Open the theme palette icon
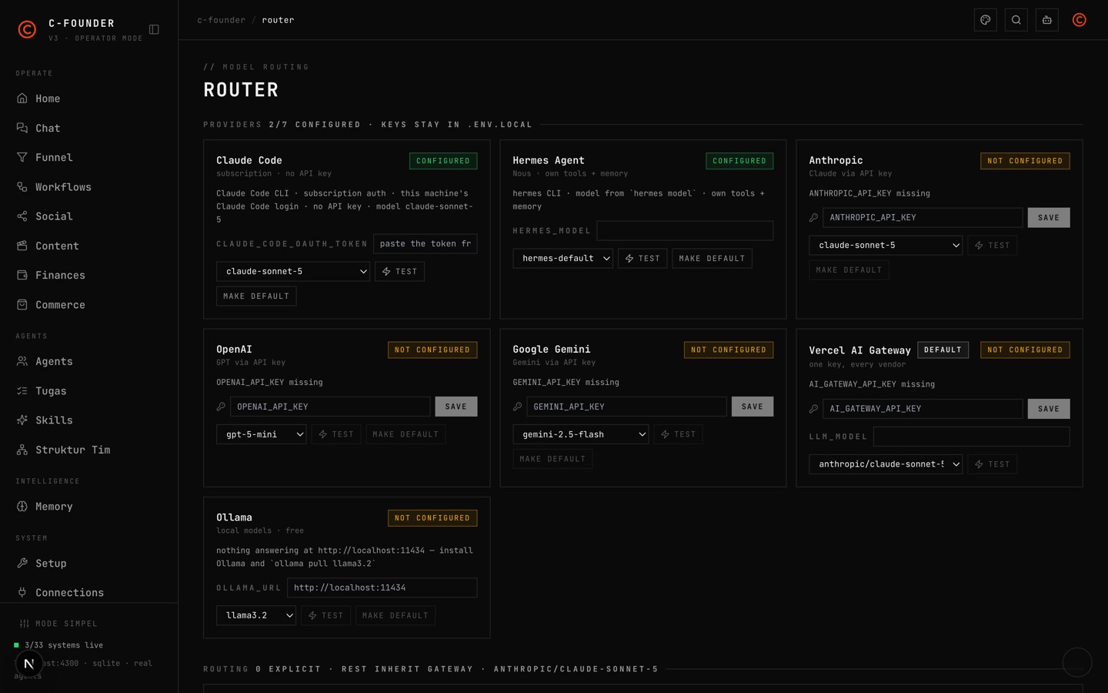Viewport: 1108px width, 693px height. (x=985, y=20)
